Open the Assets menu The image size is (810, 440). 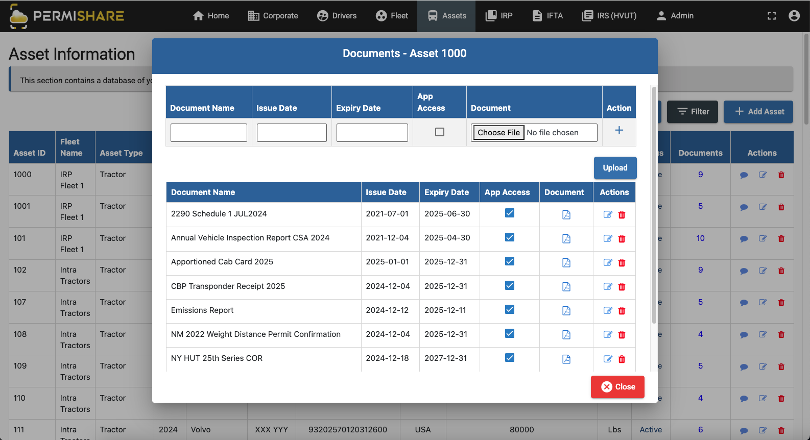(x=446, y=16)
